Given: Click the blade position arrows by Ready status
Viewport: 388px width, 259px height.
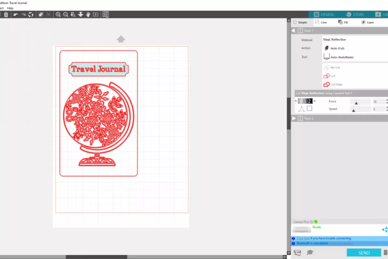Looking at the screenshot, I should coord(384,230).
